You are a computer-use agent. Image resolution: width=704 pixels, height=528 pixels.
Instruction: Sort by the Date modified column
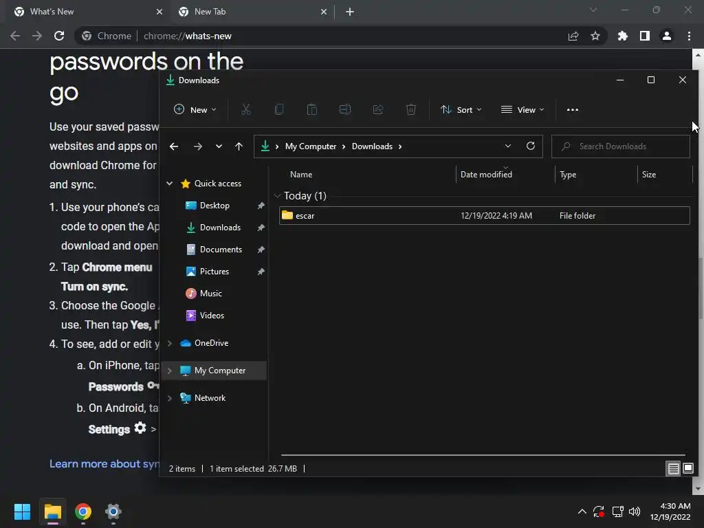pyautogui.click(x=486, y=175)
